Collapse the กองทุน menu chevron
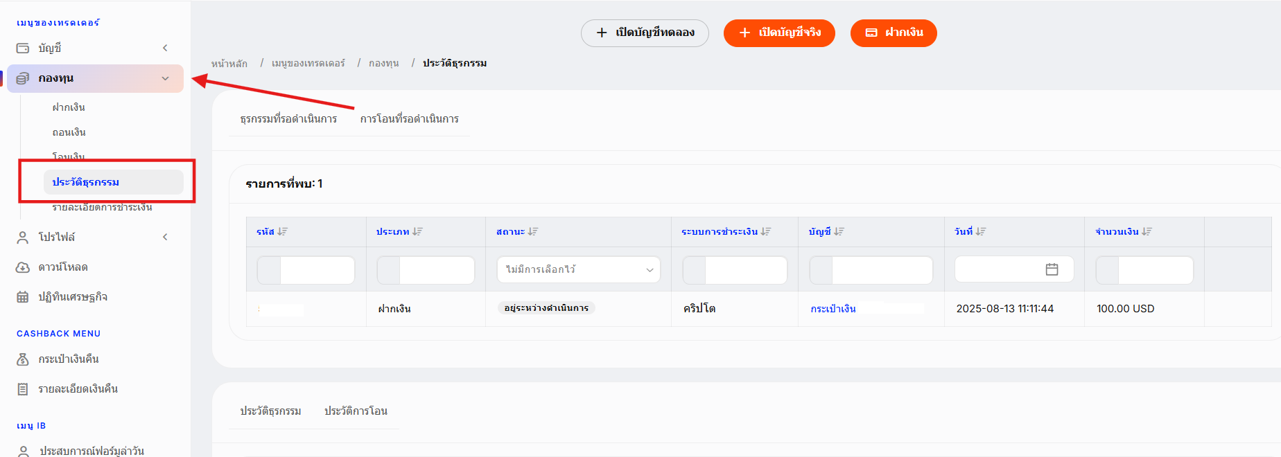The width and height of the screenshot is (1281, 457). [165, 78]
